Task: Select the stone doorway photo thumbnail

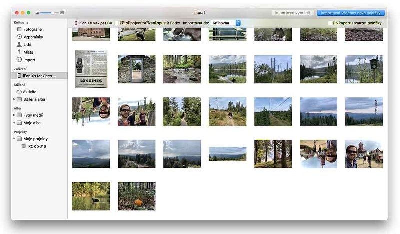Action: (136, 69)
